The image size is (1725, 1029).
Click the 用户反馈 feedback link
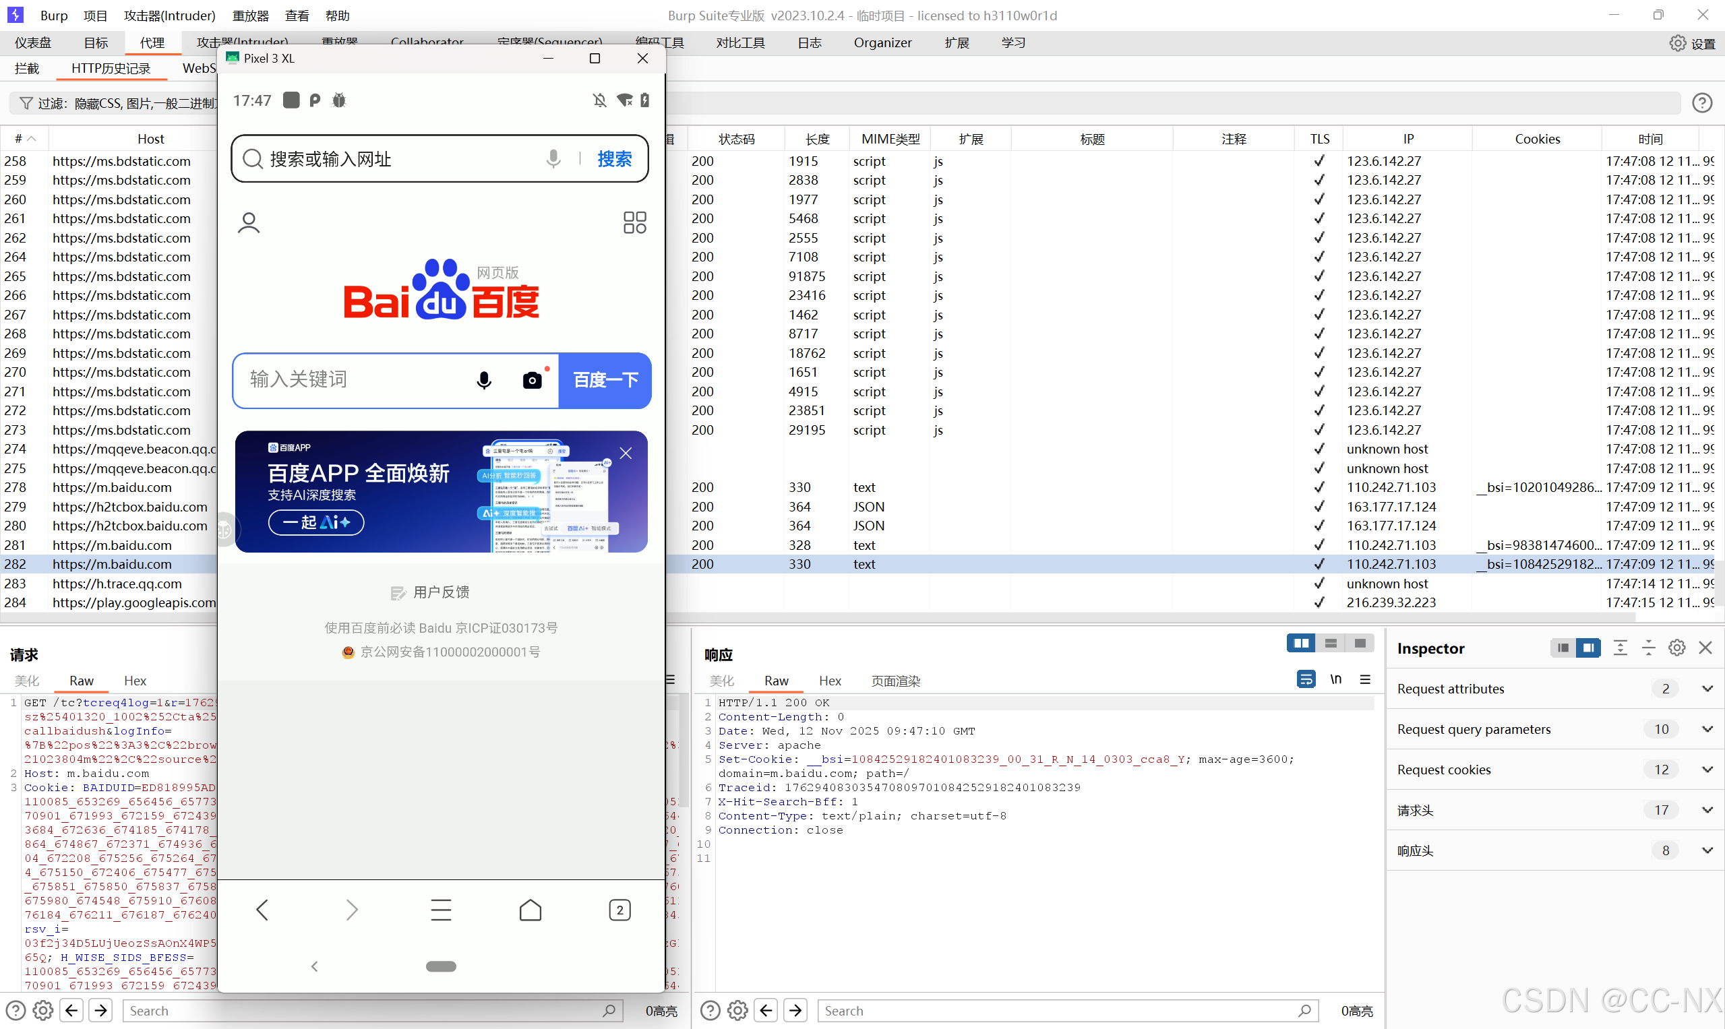click(x=440, y=592)
